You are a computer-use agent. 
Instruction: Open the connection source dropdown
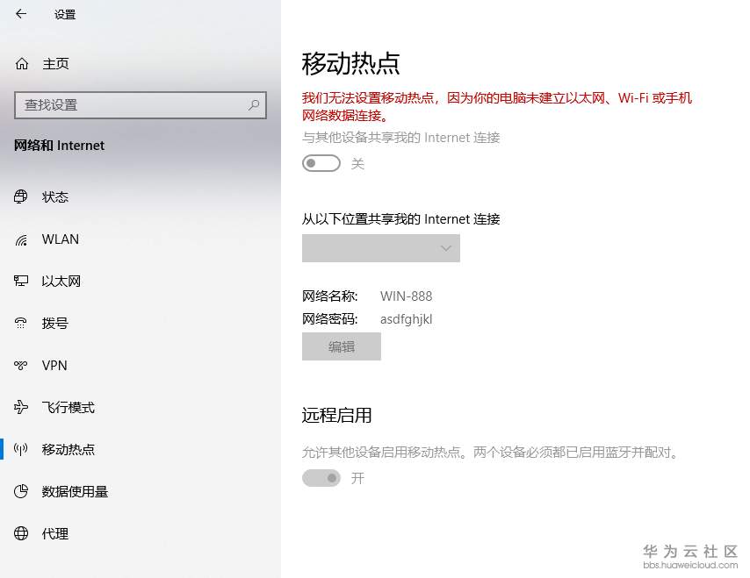(x=381, y=248)
